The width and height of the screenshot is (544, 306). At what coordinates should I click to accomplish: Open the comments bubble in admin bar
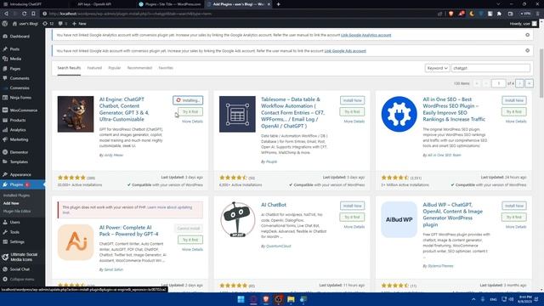62,24
